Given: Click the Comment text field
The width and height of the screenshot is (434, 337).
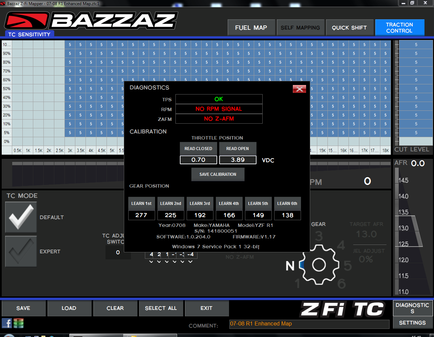Looking at the screenshot, I should coord(309,324).
